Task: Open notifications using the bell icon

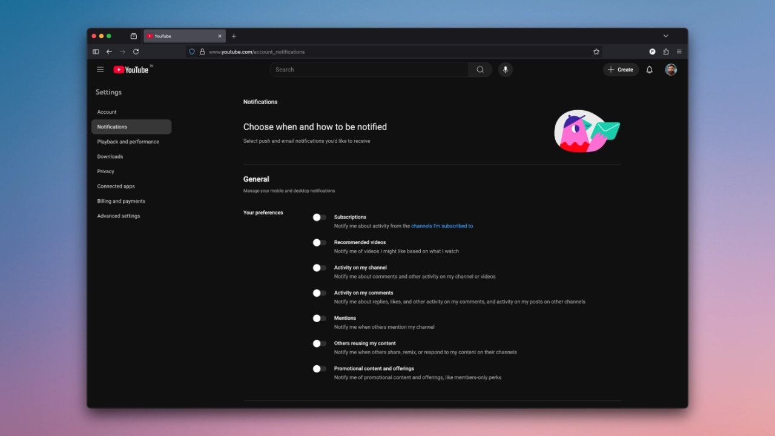Action: click(x=648, y=70)
